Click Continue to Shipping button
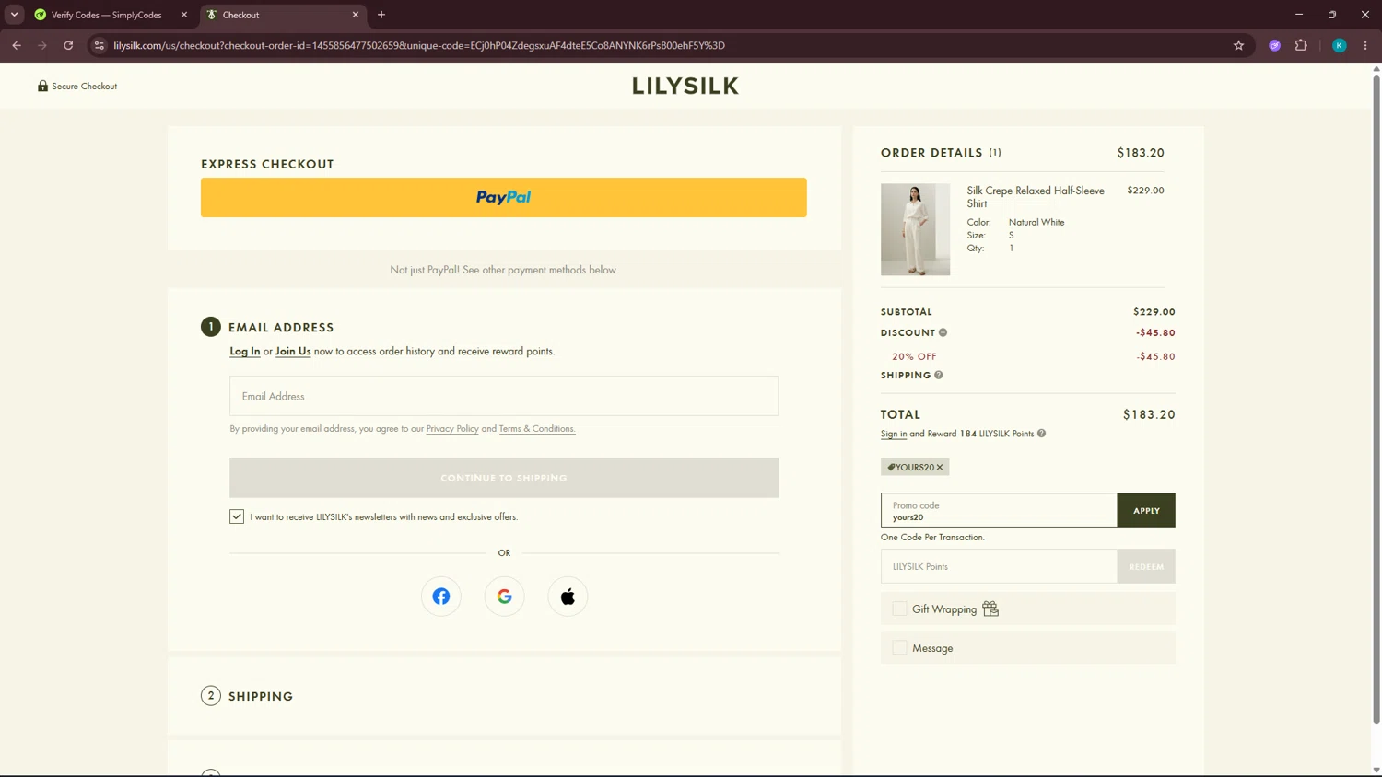 pyautogui.click(x=504, y=478)
